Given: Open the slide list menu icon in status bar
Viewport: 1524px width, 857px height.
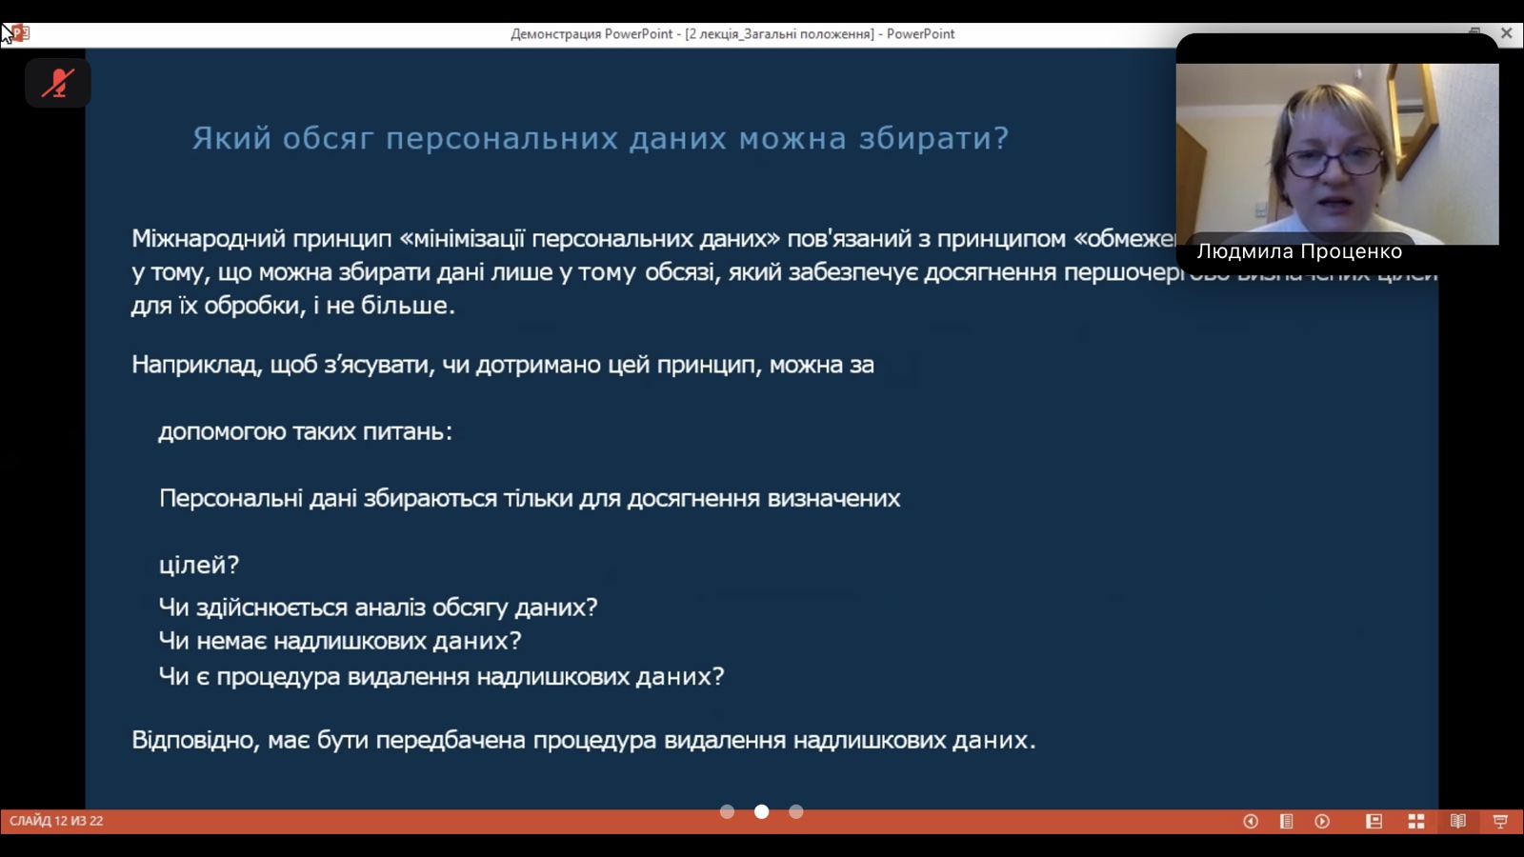Looking at the screenshot, I should tap(1286, 821).
